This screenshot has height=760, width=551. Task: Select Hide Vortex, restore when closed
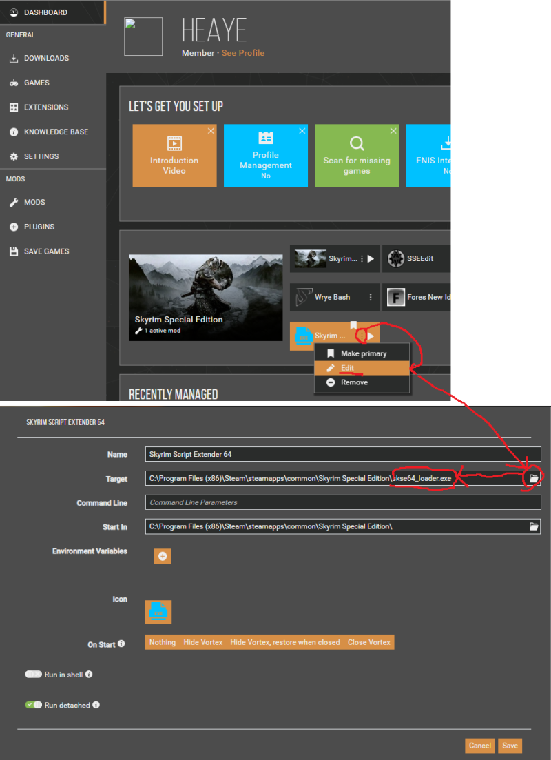pyautogui.click(x=285, y=642)
